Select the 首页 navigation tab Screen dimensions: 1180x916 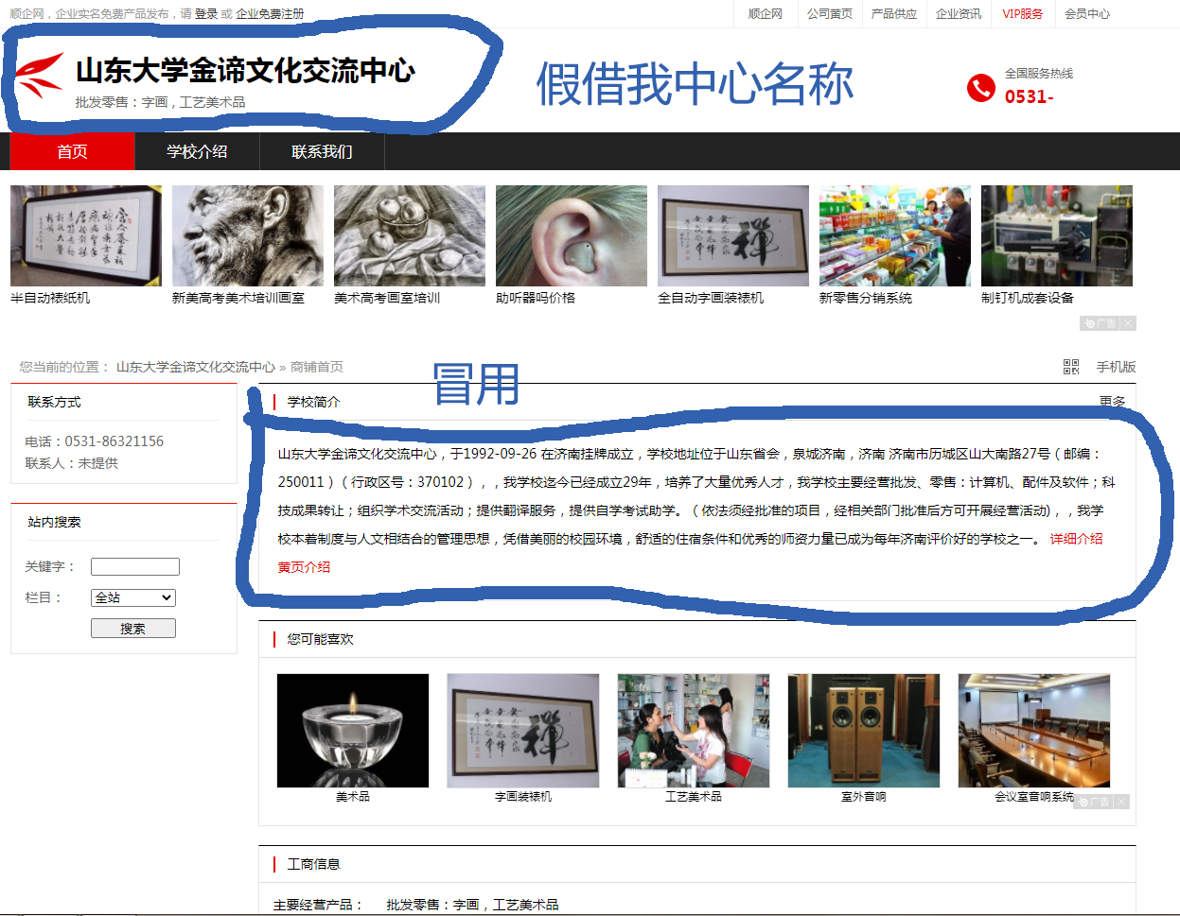click(x=72, y=151)
